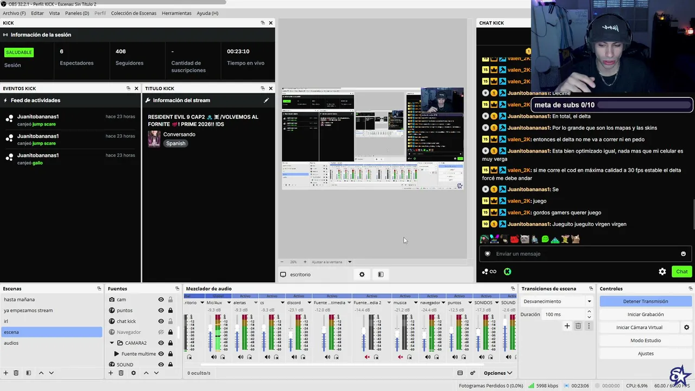The width and height of the screenshot is (695, 391).
Task: Open the Editar menu
Action: [x=37, y=13]
